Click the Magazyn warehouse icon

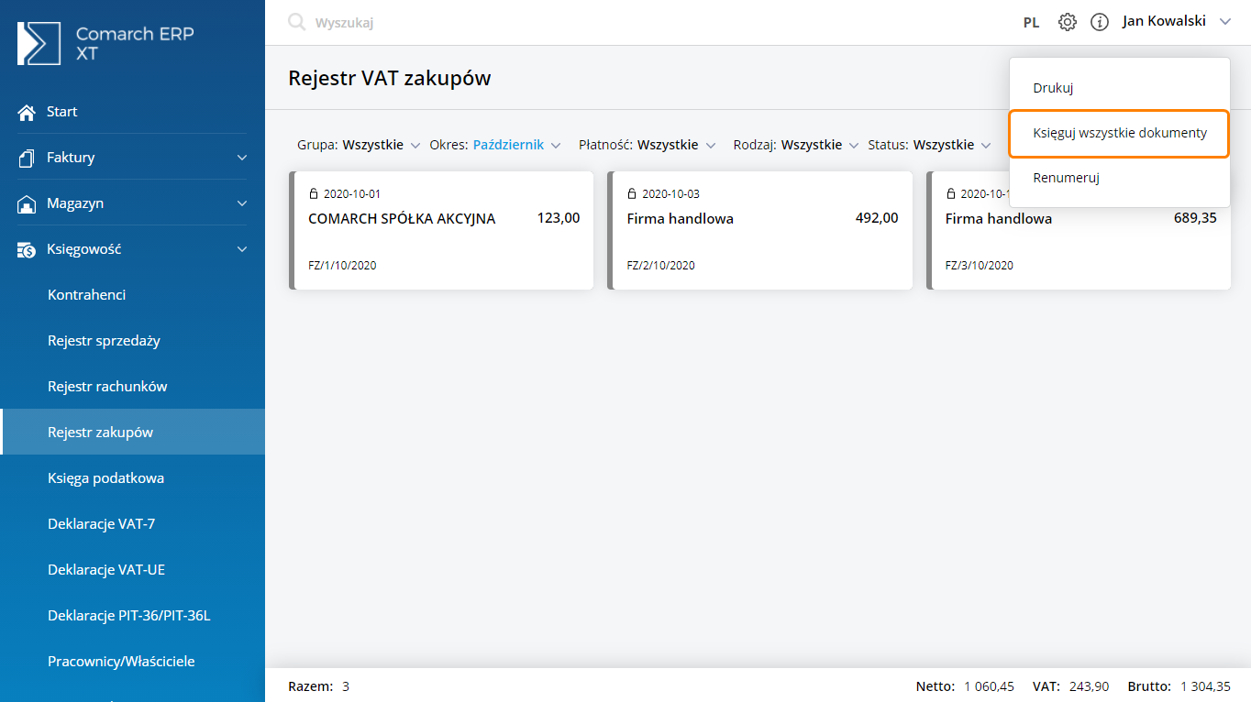tap(27, 203)
